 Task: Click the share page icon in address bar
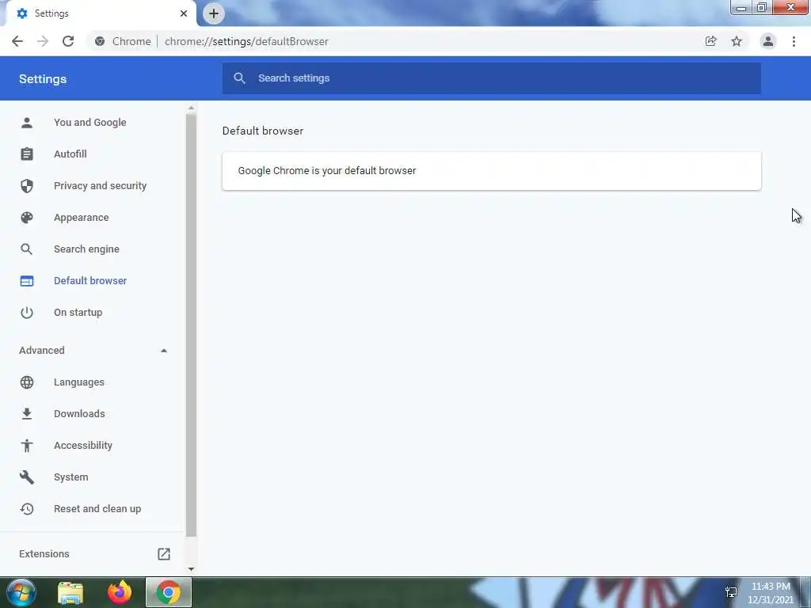[x=710, y=41]
